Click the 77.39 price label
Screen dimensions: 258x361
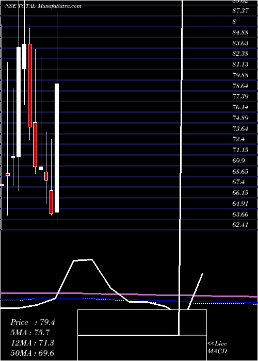240,96
